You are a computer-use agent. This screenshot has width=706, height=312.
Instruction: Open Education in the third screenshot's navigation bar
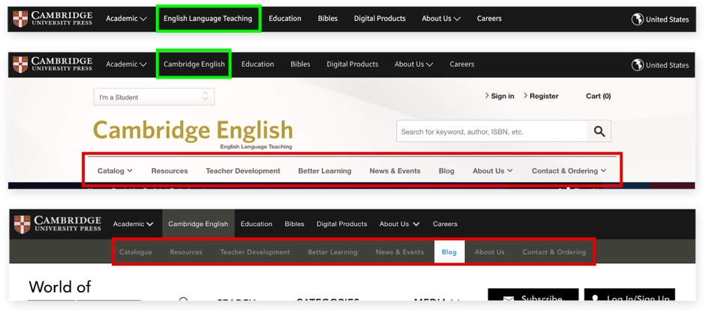256,224
